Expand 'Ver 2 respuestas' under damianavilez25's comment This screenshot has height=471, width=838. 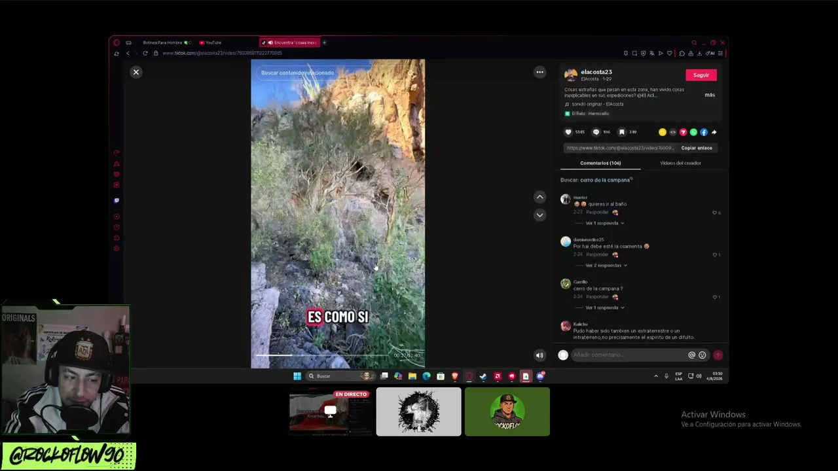coord(606,266)
